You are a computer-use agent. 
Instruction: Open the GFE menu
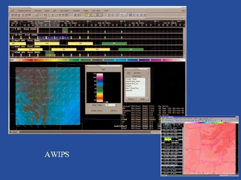click(x=12, y=11)
